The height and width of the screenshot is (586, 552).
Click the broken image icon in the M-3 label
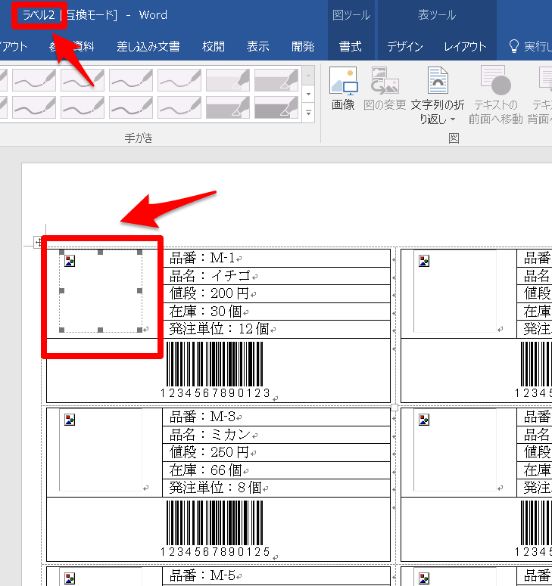[x=70, y=420]
